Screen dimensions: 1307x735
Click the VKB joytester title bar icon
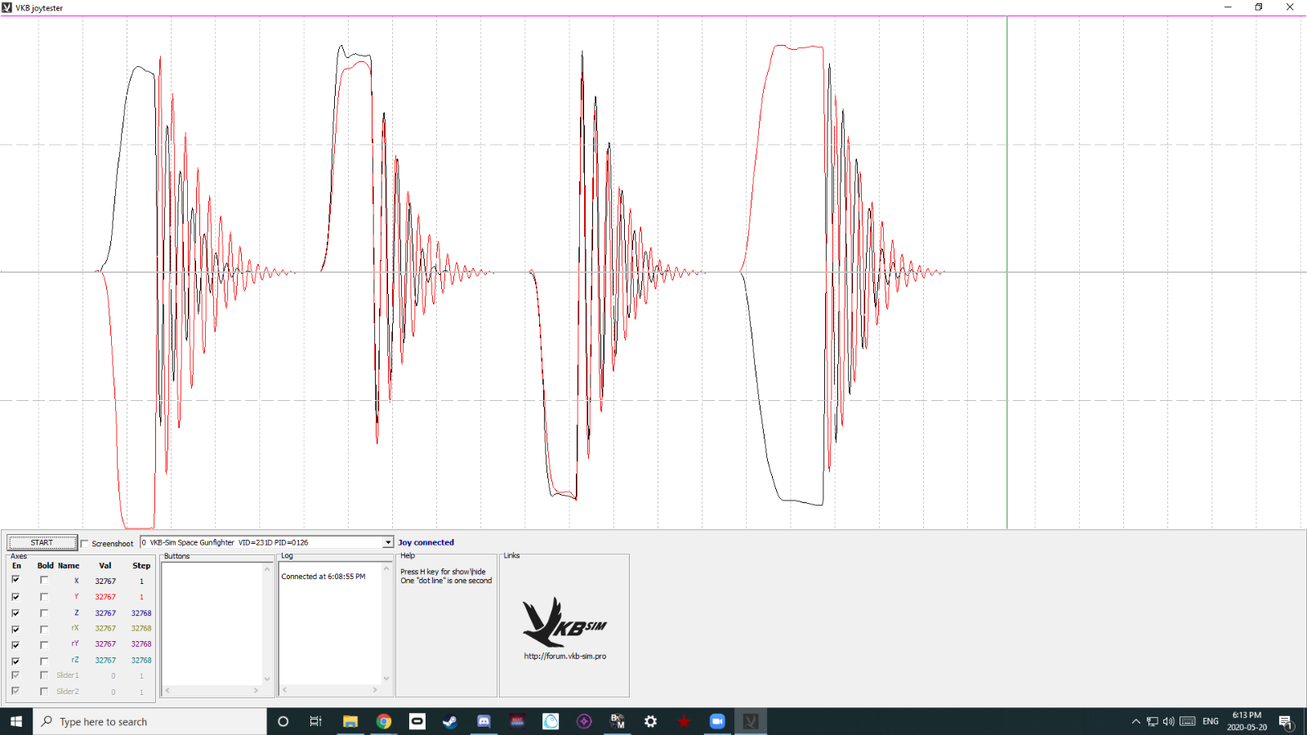click(x=7, y=7)
